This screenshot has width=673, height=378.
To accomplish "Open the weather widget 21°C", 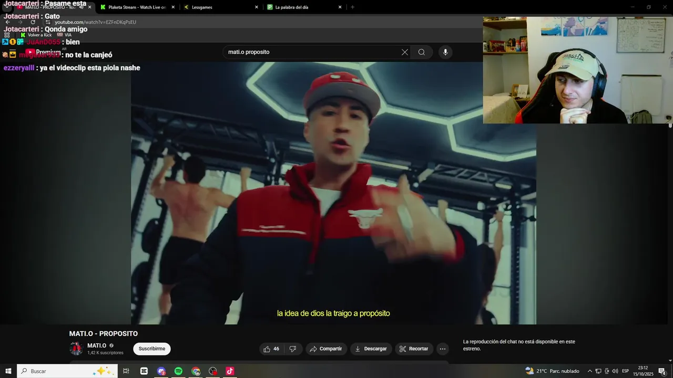I will coord(552,371).
